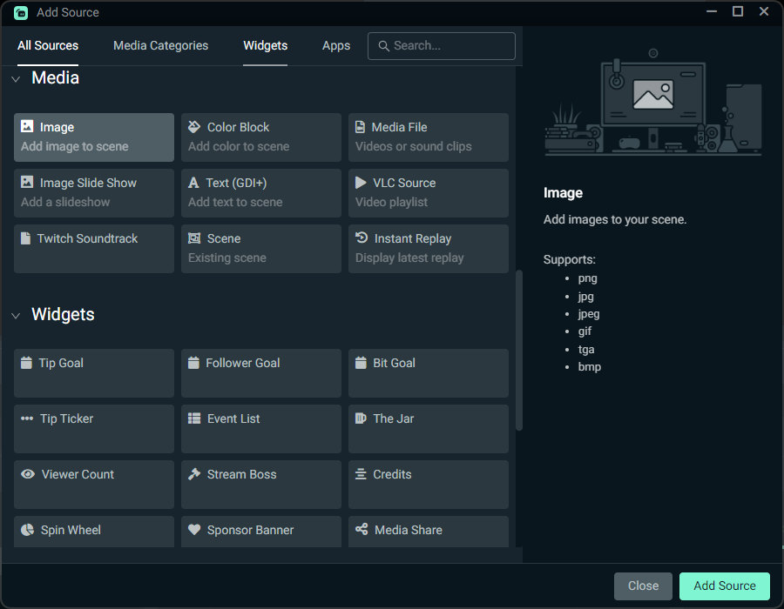The image size is (784, 609).
Task: Select the Sponsor Banner heart icon
Action: [193, 531]
